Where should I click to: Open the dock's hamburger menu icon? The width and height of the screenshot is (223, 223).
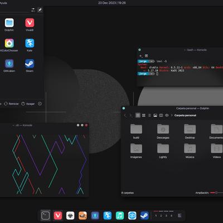click(x=180, y=216)
